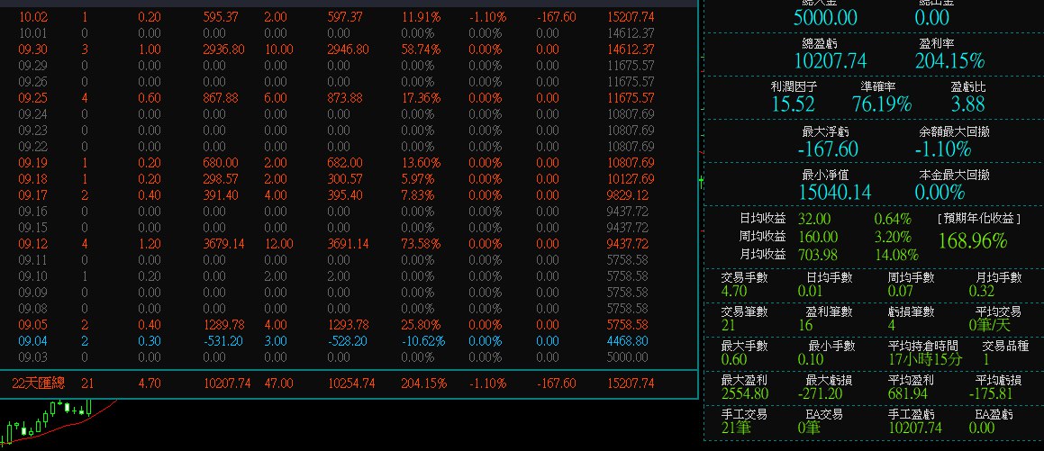Click the 10127.69 balance cell
Viewport: 1044px width, 451px height.
(x=631, y=179)
